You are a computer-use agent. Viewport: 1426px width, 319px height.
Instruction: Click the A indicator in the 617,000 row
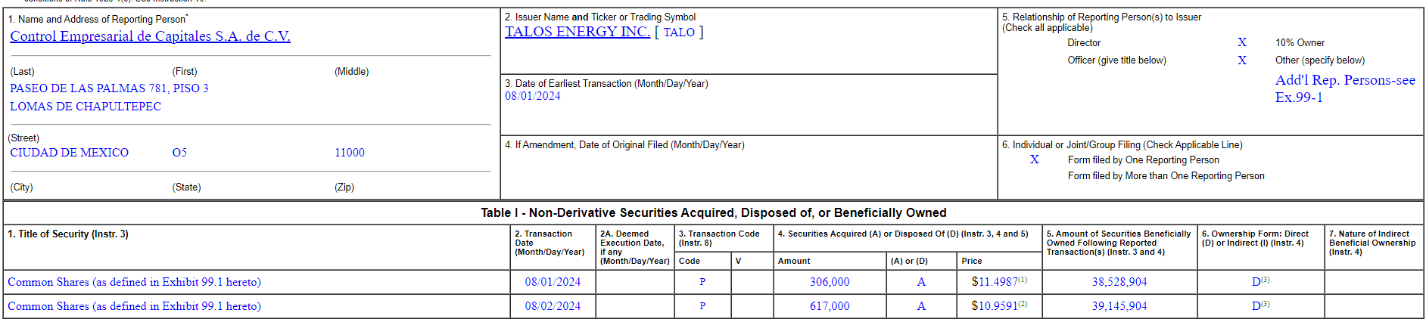tap(921, 306)
